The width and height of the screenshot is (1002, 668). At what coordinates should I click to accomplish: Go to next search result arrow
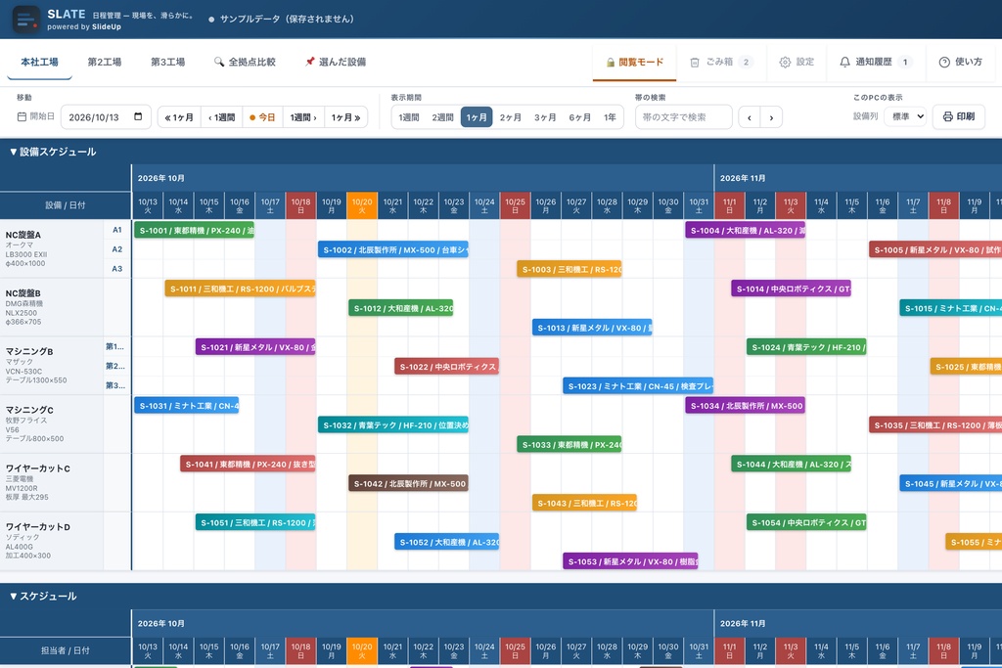coord(771,117)
